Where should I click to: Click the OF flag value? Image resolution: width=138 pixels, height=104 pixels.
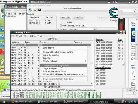[x=123, y=59]
